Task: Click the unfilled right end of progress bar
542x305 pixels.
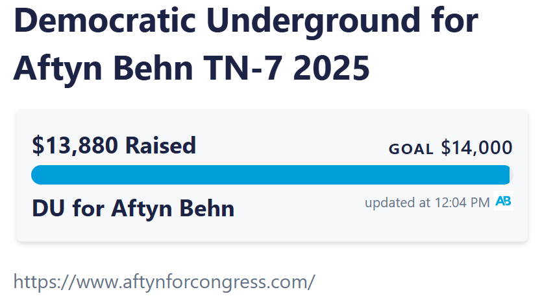Action: [x=511, y=175]
